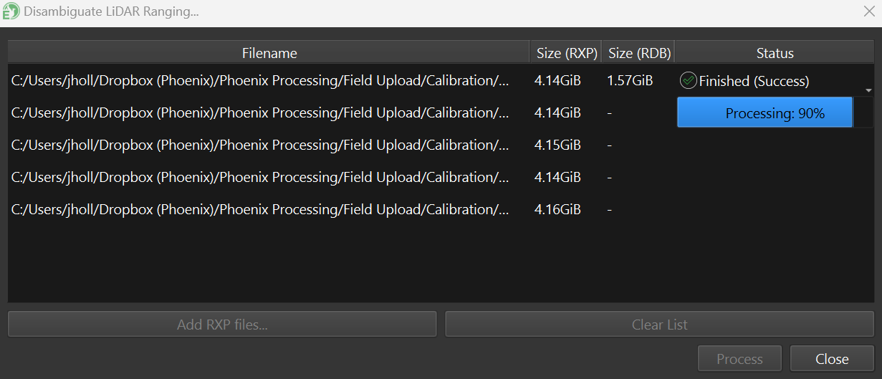This screenshot has height=379, width=882.
Task: Select the file row sized 4.16GiB
Action: [x=260, y=209]
